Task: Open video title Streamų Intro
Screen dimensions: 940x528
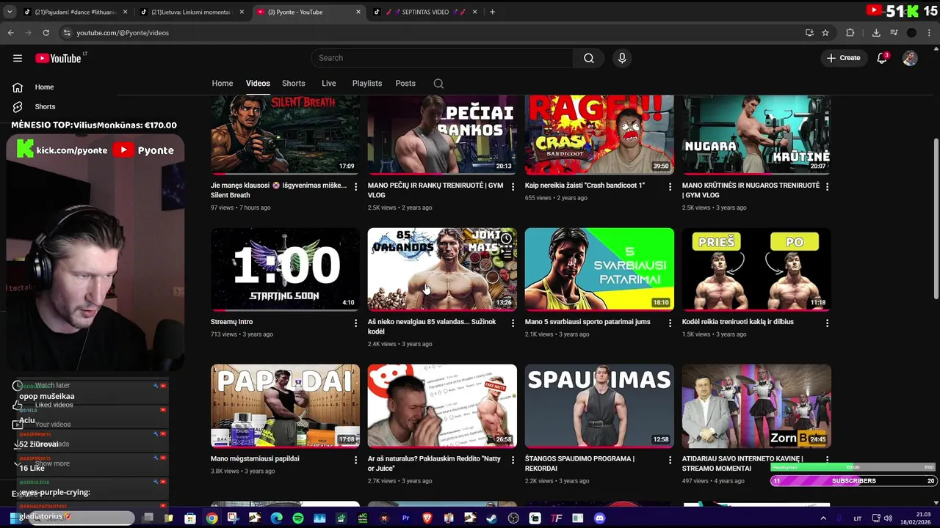Action: click(231, 322)
